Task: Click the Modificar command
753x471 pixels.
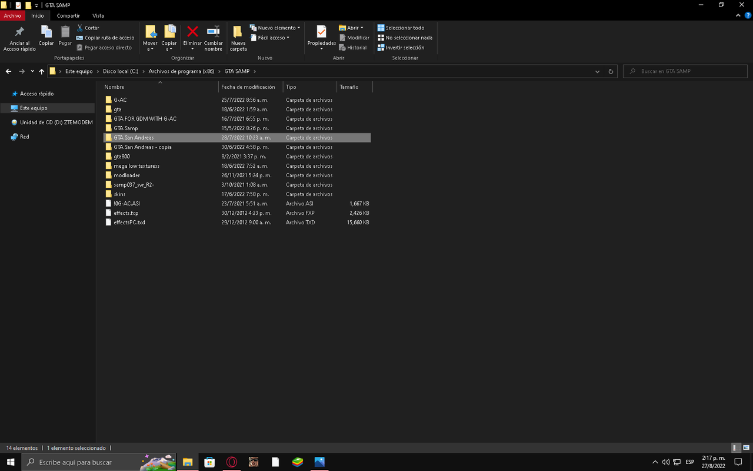Action: (x=354, y=38)
